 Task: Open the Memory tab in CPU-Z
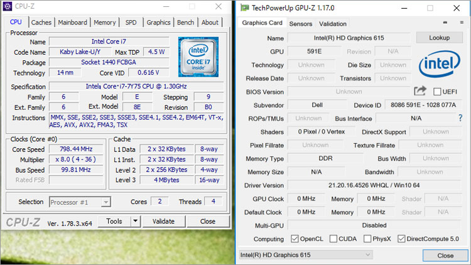coord(104,23)
